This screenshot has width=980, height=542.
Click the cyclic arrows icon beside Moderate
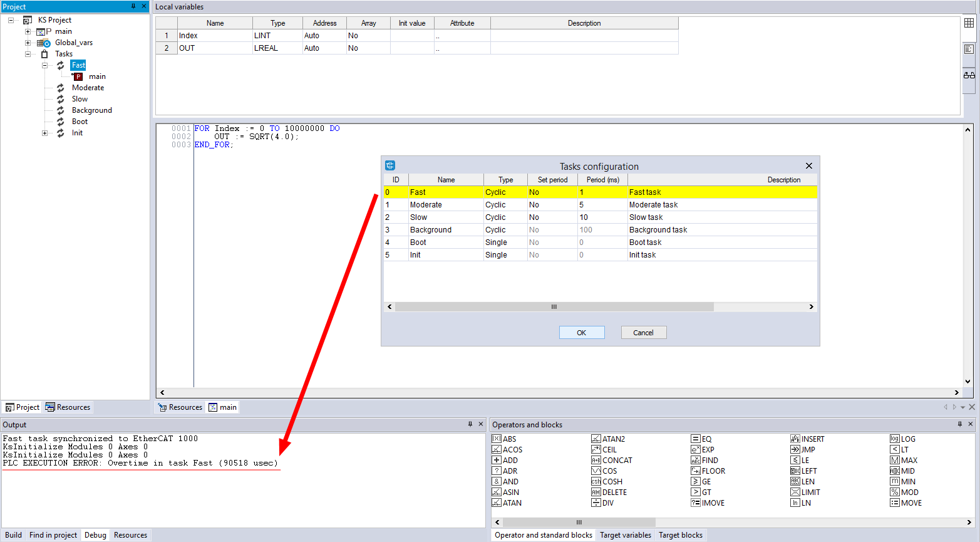pos(61,88)
